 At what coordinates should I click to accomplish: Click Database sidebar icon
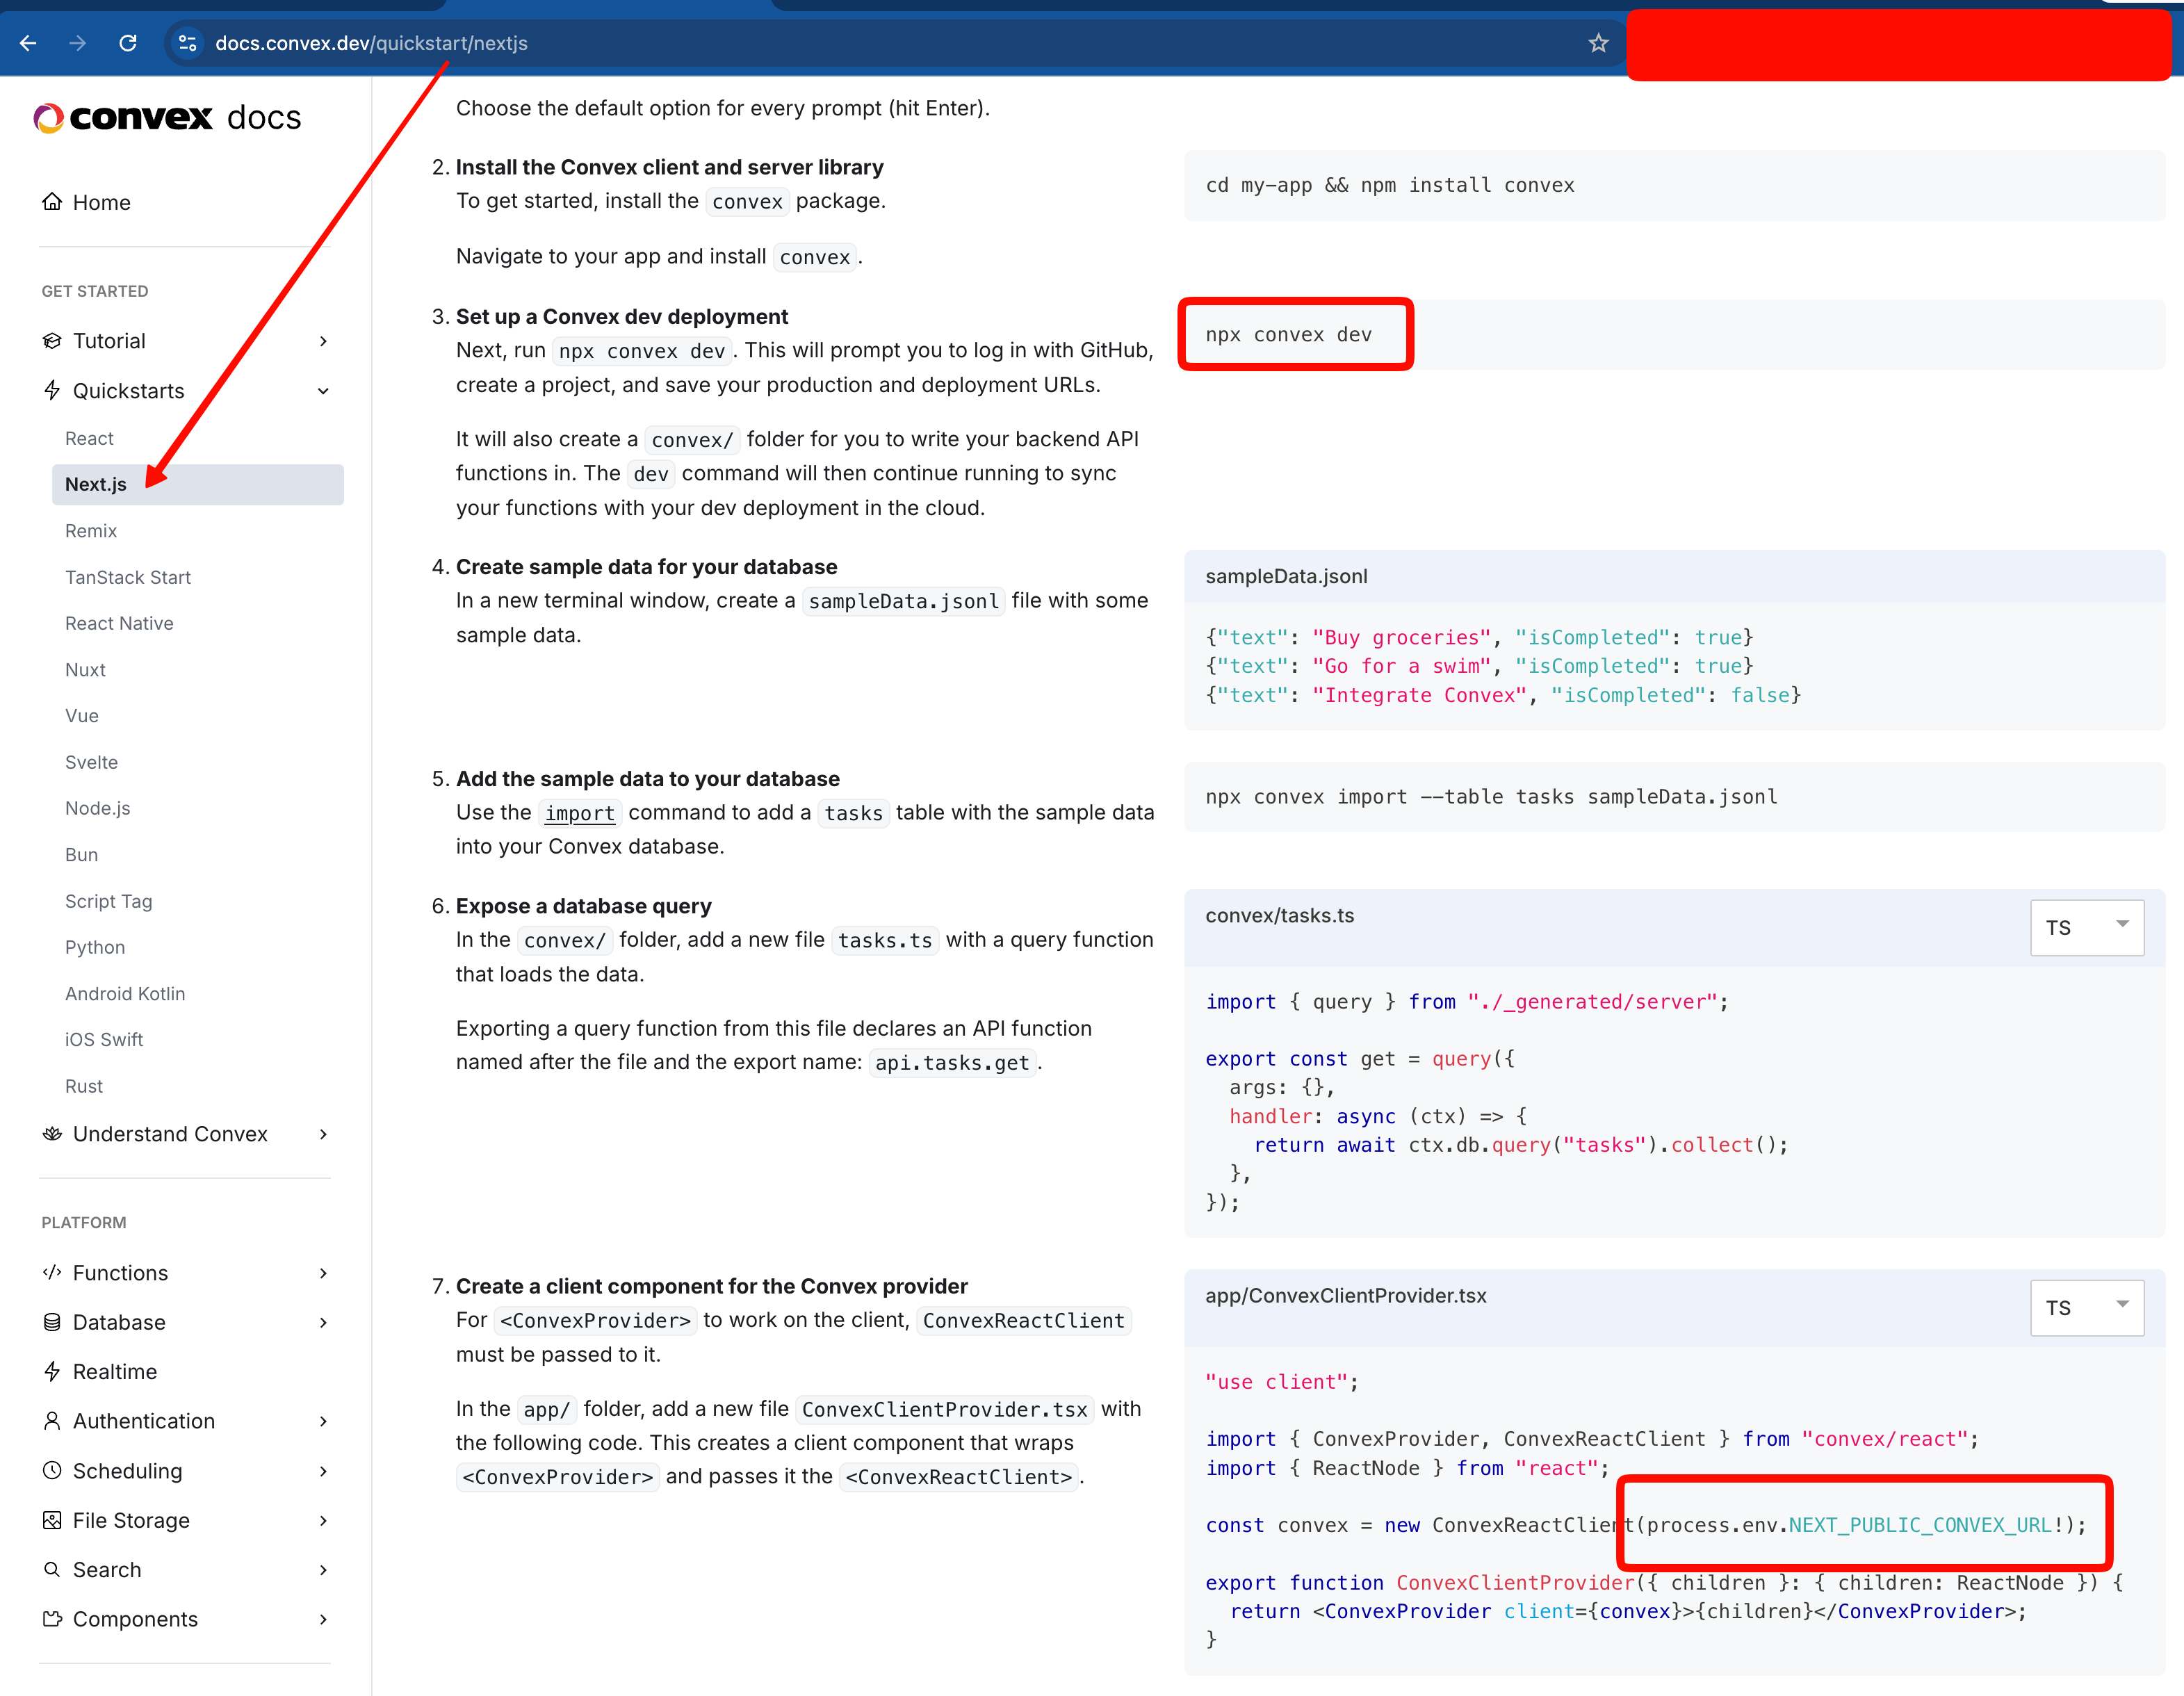tap(52, 1322)
